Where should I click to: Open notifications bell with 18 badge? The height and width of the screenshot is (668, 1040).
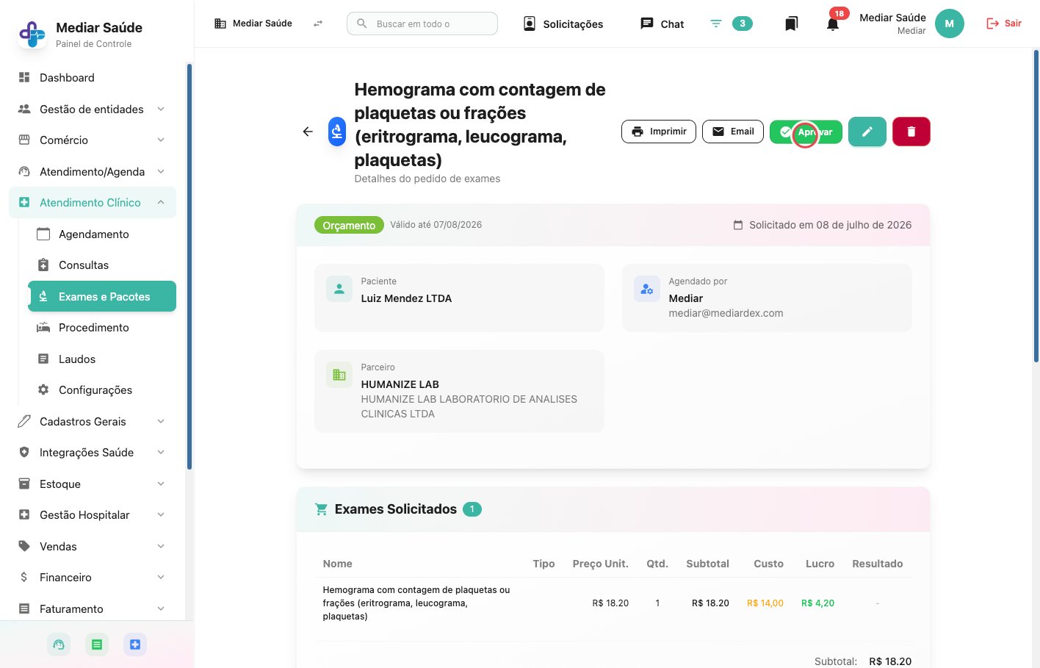point(833,23)
